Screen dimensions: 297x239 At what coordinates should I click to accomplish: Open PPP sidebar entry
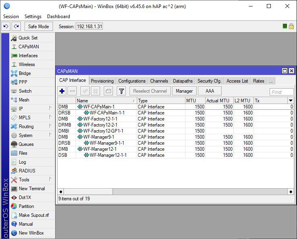32,82
